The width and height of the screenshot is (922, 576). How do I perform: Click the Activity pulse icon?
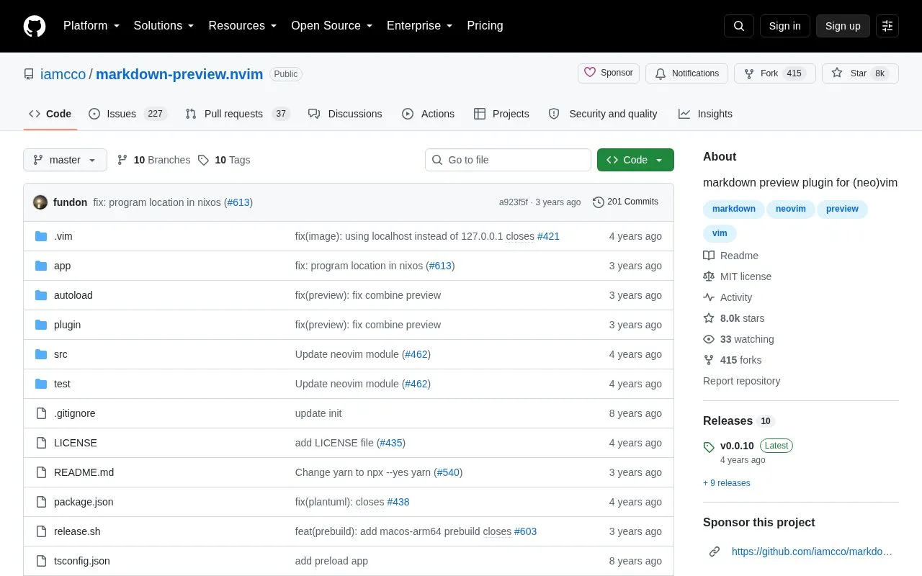(709, 297)
